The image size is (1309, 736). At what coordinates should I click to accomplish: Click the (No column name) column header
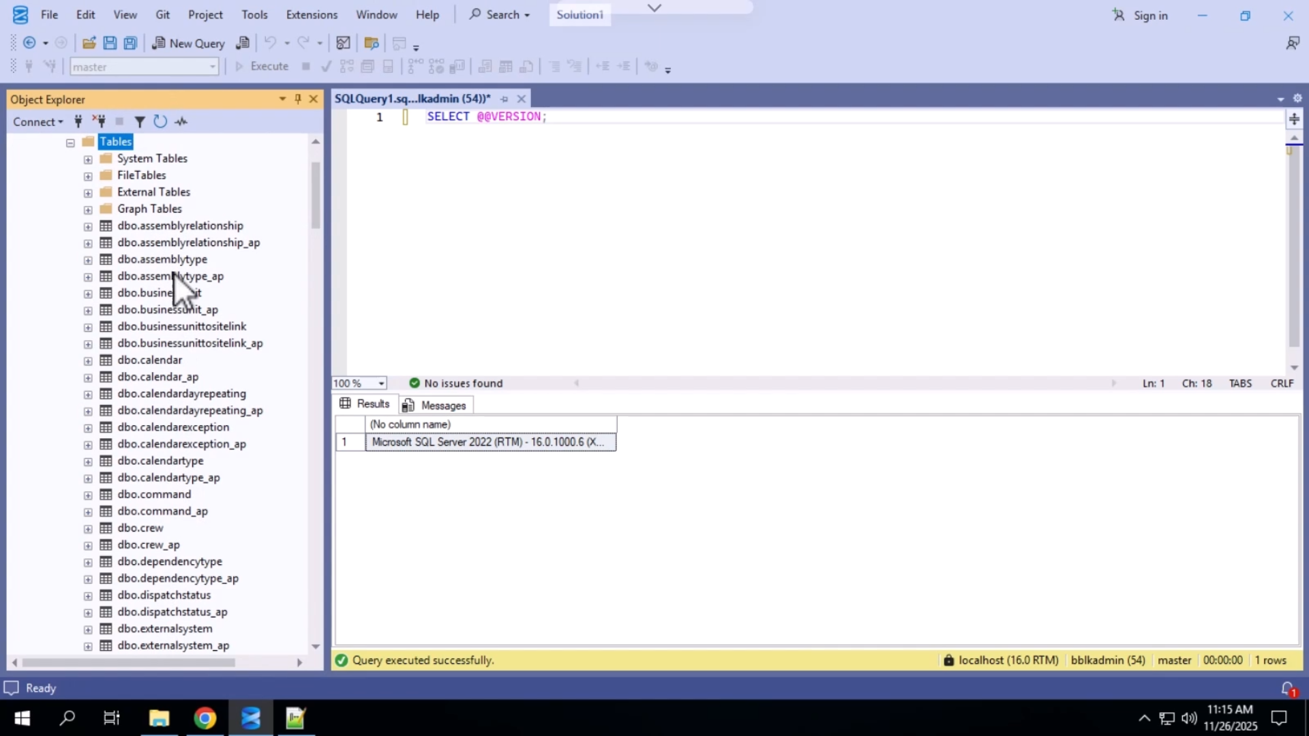point(490,425)
